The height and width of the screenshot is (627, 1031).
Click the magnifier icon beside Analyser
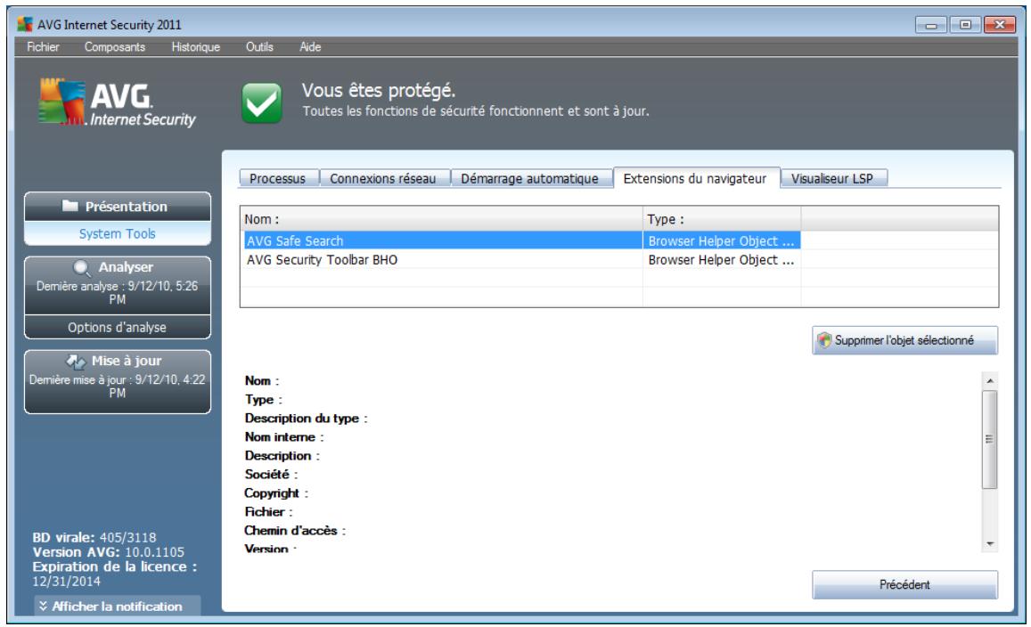coord(81,268)
